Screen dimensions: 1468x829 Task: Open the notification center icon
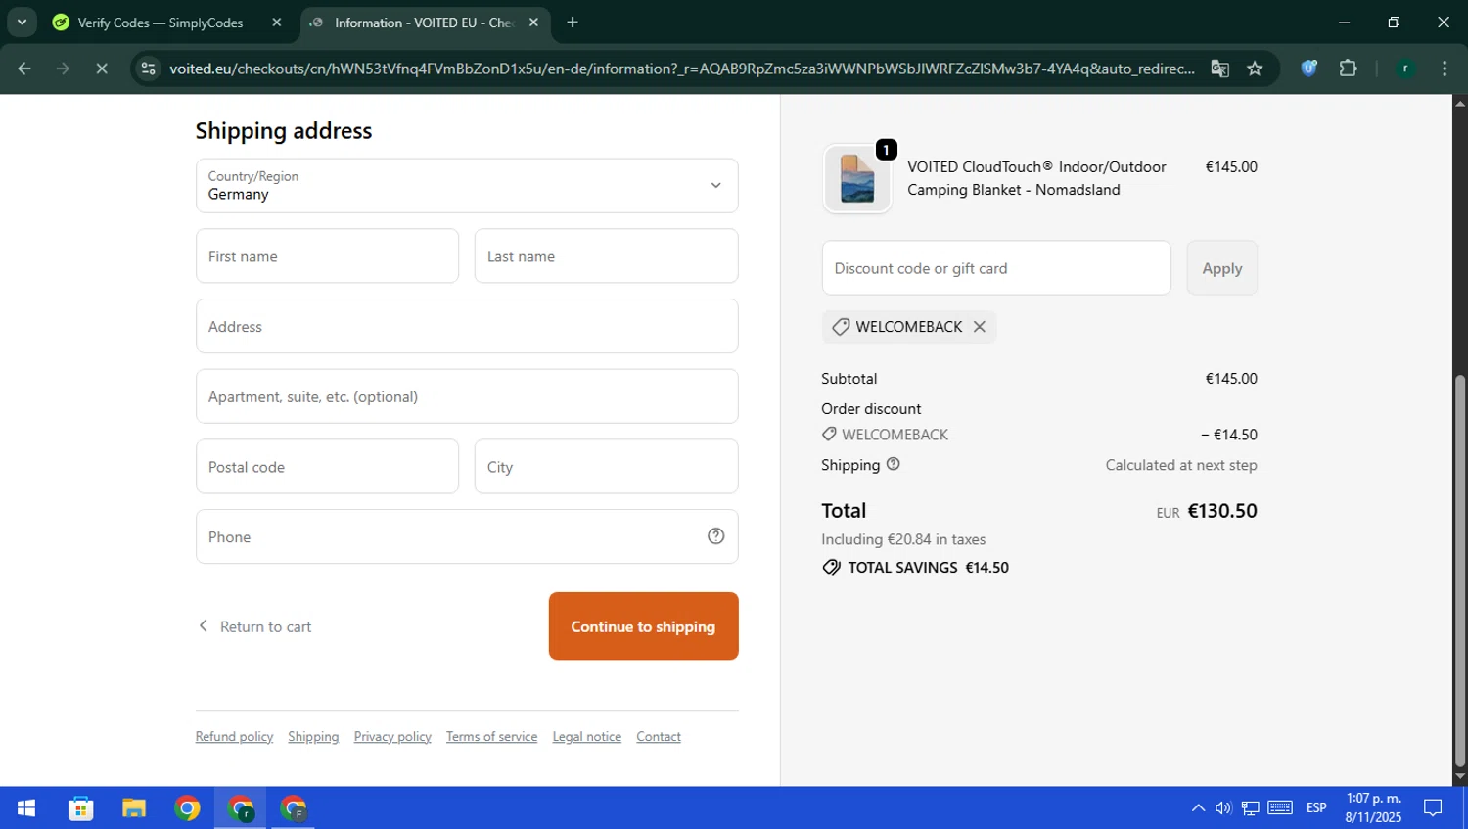pos(1433,808)
